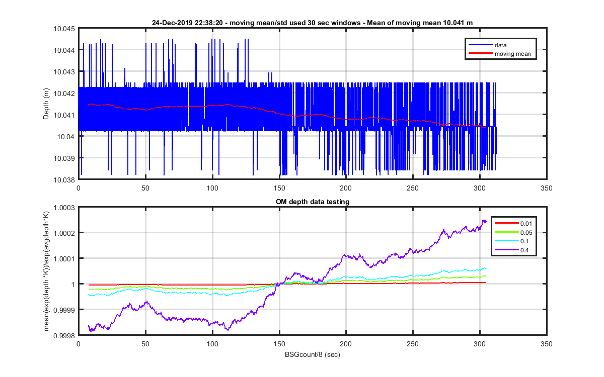This screenshot has height=377, width=604.
Task: Click the 0.9998 tick label on bottom plot
Action: [x=64, y=336]
